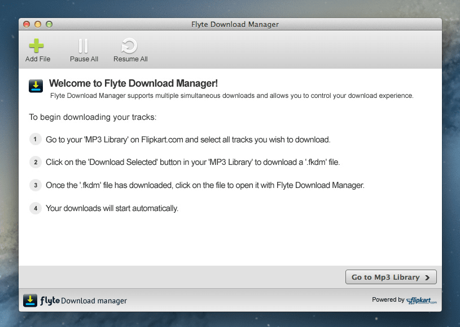Image resolution: width=460 pixels, height=327 pixels.
Task: Click the green plus Add File icon
Action: pos(36,46)
